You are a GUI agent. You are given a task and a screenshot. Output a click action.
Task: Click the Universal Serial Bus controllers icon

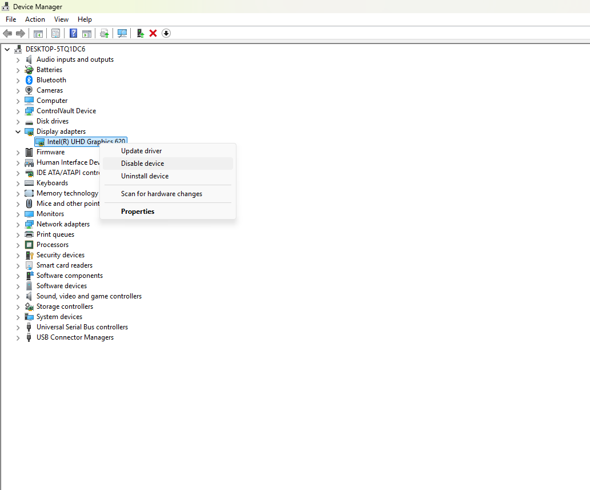[x=29, y=327]
